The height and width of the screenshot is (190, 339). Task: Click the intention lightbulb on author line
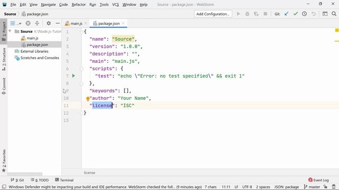click(88, 99)
